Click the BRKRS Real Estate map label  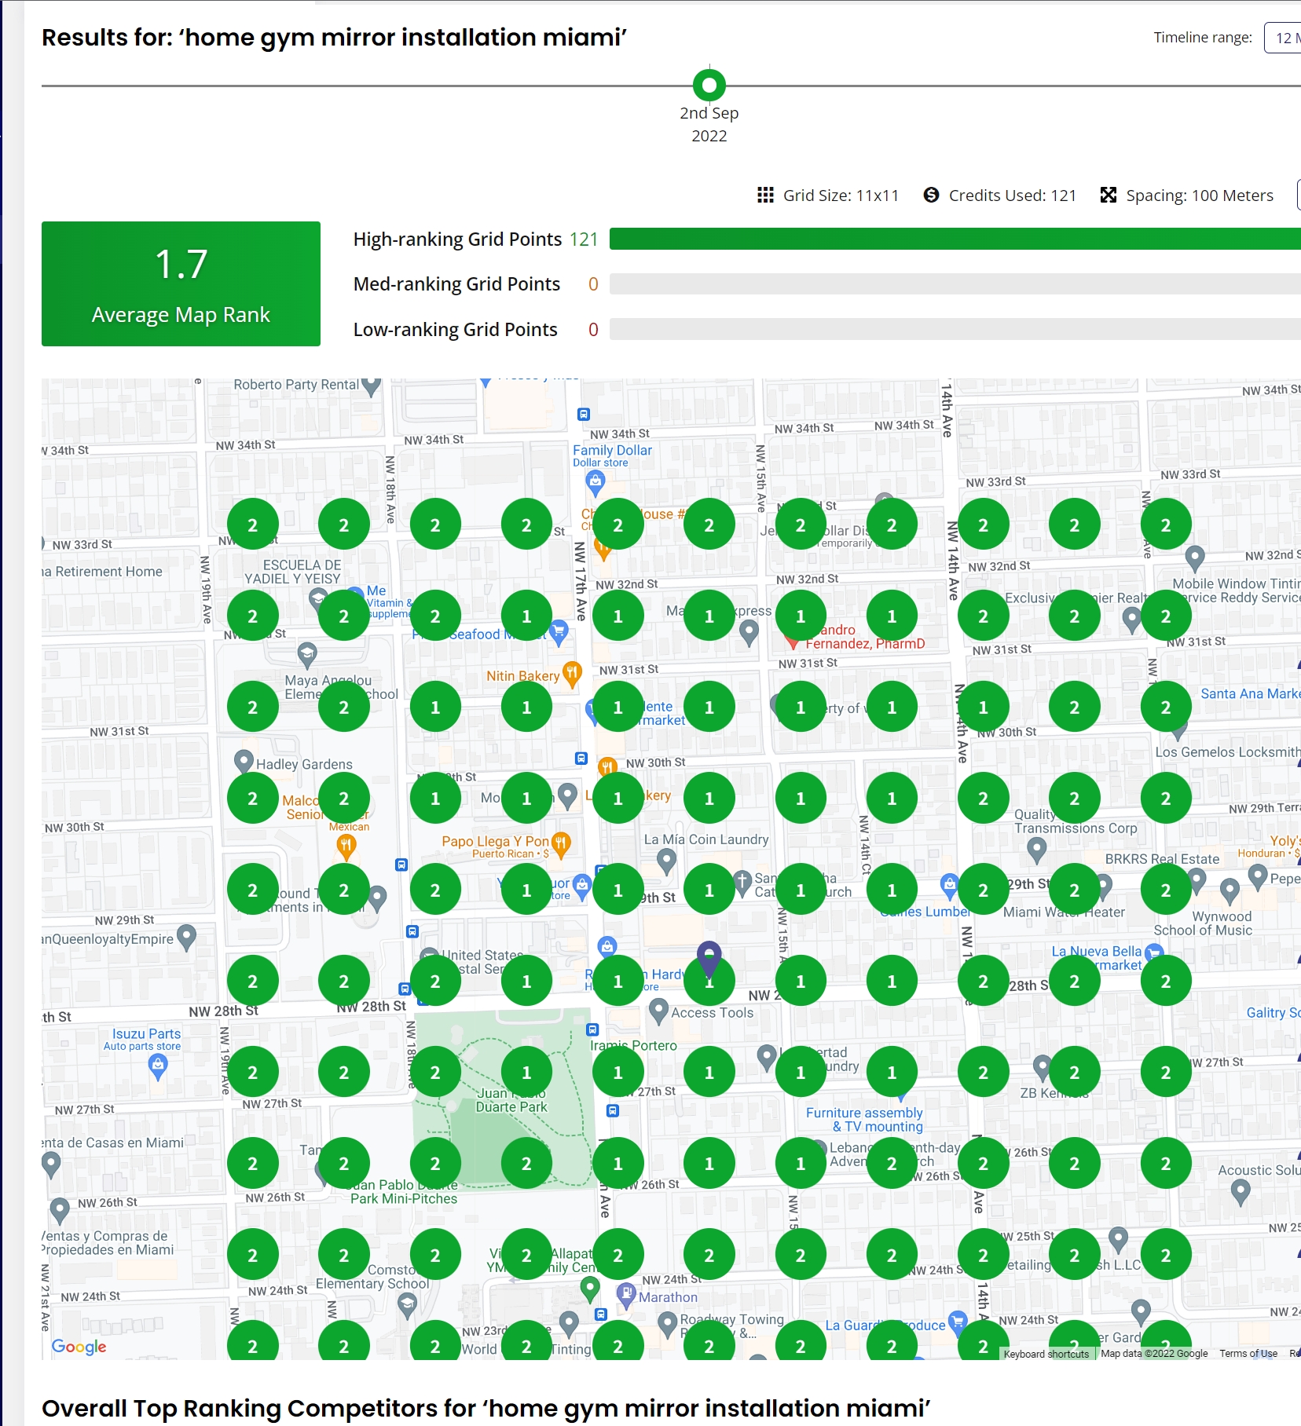(x=1162, y=859)
